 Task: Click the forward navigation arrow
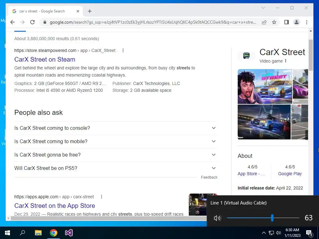pos(22,22)
